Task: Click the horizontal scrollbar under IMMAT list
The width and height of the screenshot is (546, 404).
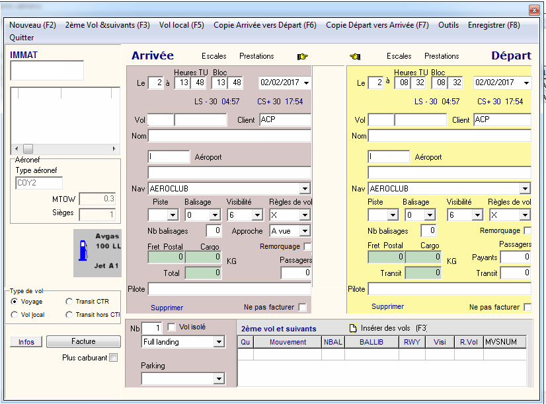Action: 65,149
